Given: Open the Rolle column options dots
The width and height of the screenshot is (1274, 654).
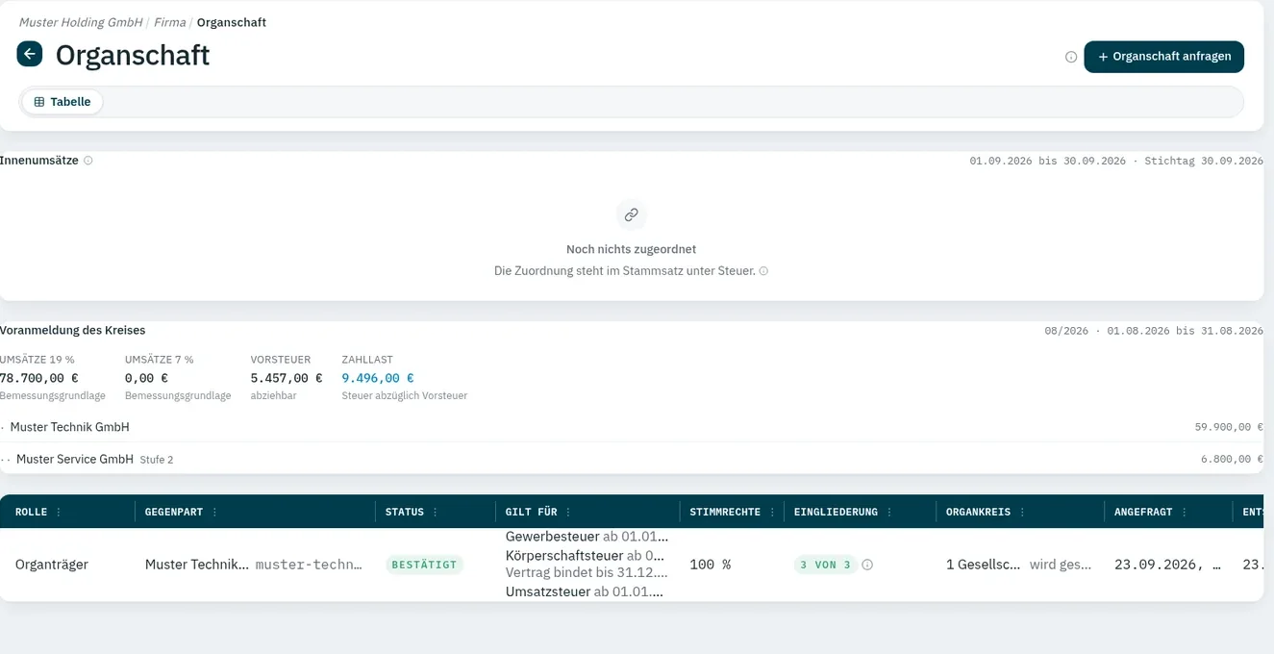Looking at the screenshot, I should pos(59,513).
